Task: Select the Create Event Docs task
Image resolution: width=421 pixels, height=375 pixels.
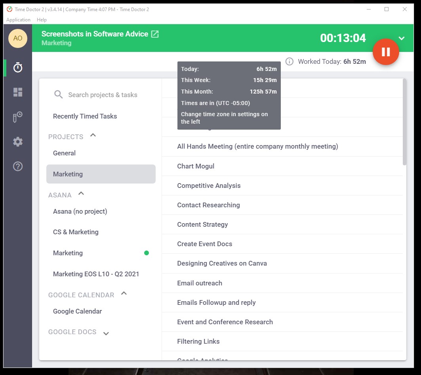Action: [x=282, y=244]
